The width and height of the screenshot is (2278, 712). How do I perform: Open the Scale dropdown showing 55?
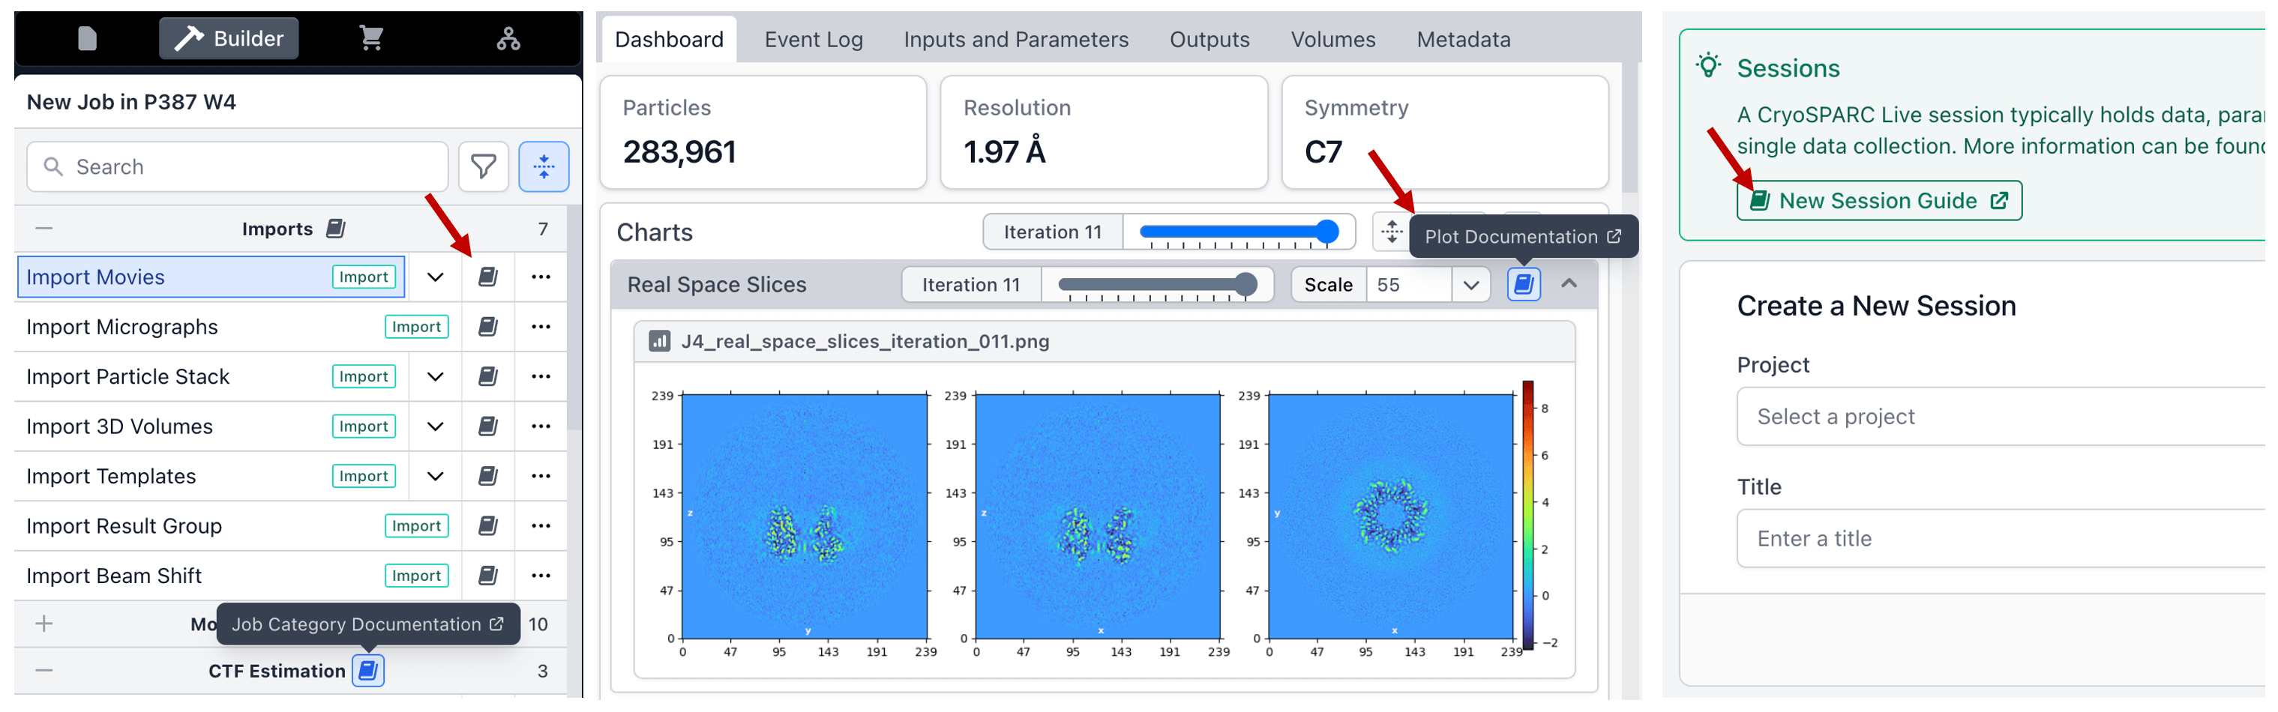point(1470,285)
